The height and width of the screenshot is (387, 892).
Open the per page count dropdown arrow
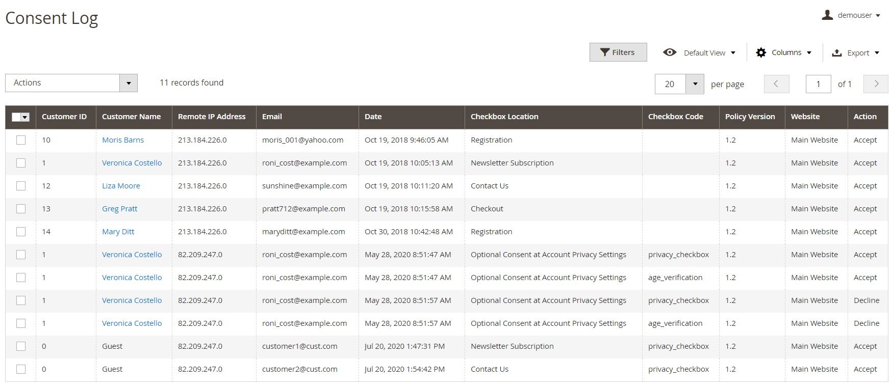(x=695, y=84)
